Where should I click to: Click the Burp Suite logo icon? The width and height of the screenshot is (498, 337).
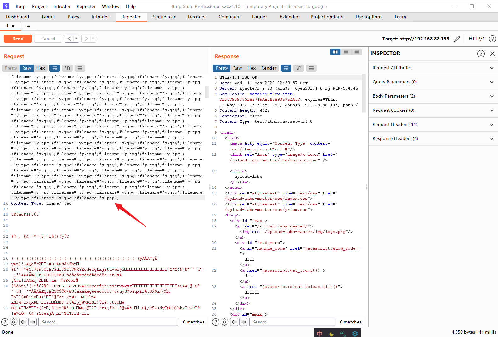coord(6,6)
